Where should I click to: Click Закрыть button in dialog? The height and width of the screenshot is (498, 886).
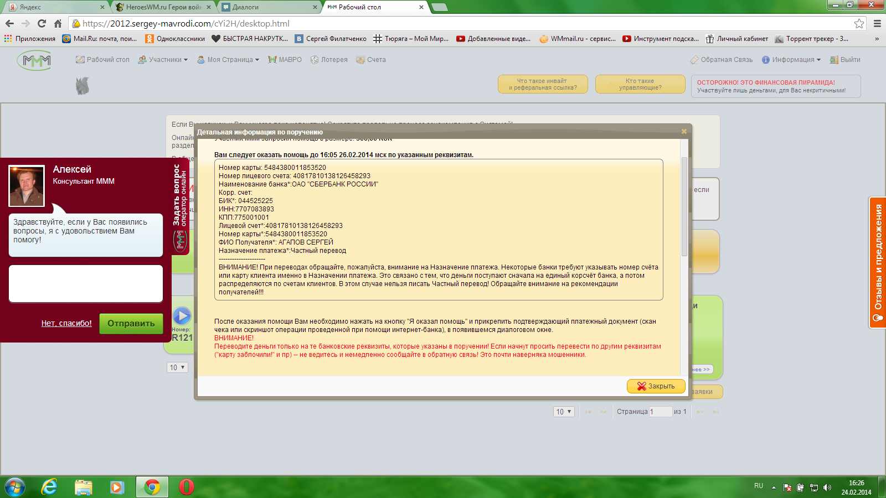pyautogui.click(x=656, y=386)
